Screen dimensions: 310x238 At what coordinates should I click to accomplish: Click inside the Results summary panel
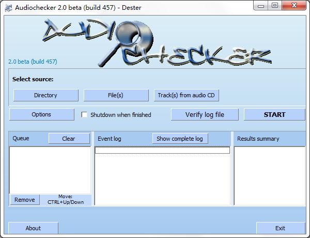(269, 176)
